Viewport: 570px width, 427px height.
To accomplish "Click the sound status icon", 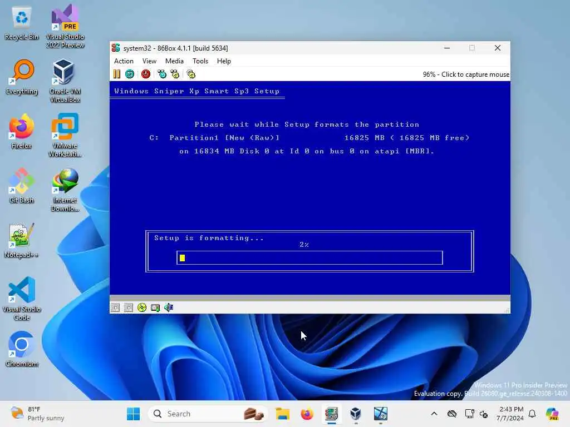I will tap(169, 307).
